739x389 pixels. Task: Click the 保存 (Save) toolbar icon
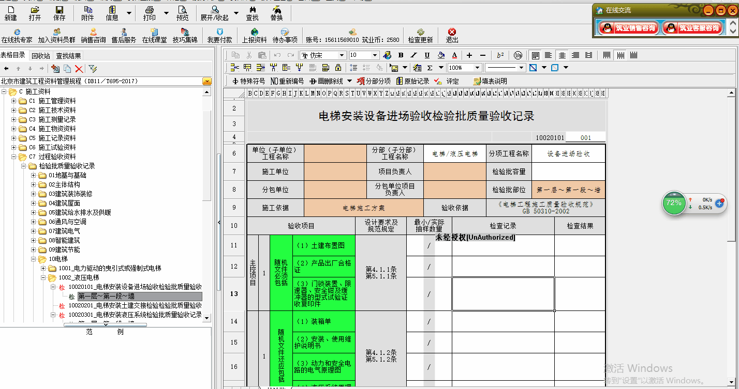(x=60, y=13)
